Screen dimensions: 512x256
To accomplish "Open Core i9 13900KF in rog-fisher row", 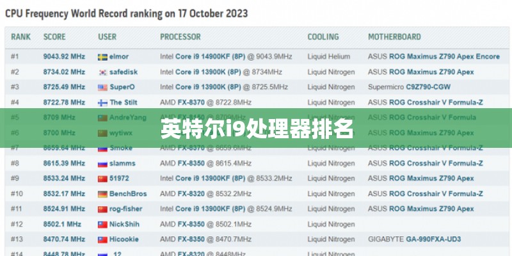I will coord(211,209).
